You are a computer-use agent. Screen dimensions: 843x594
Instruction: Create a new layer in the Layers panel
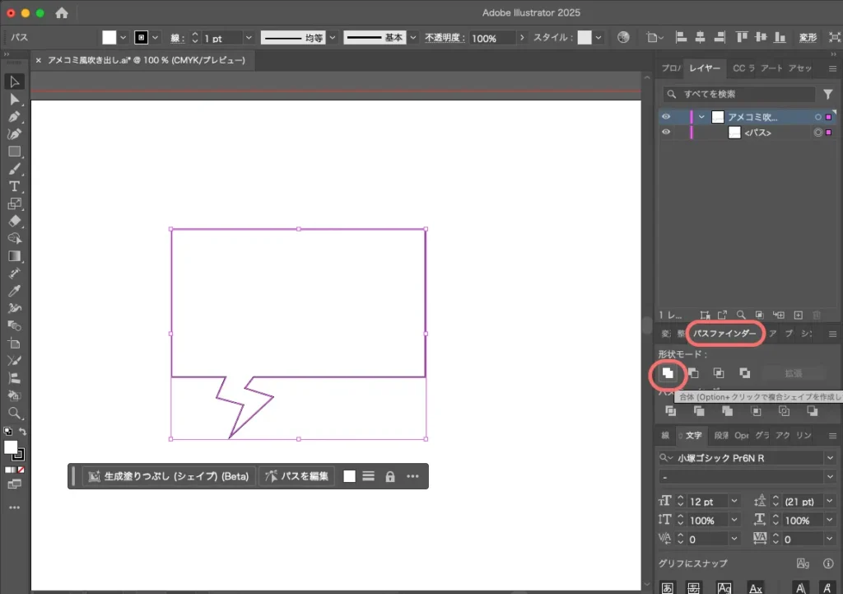(797, 315)
